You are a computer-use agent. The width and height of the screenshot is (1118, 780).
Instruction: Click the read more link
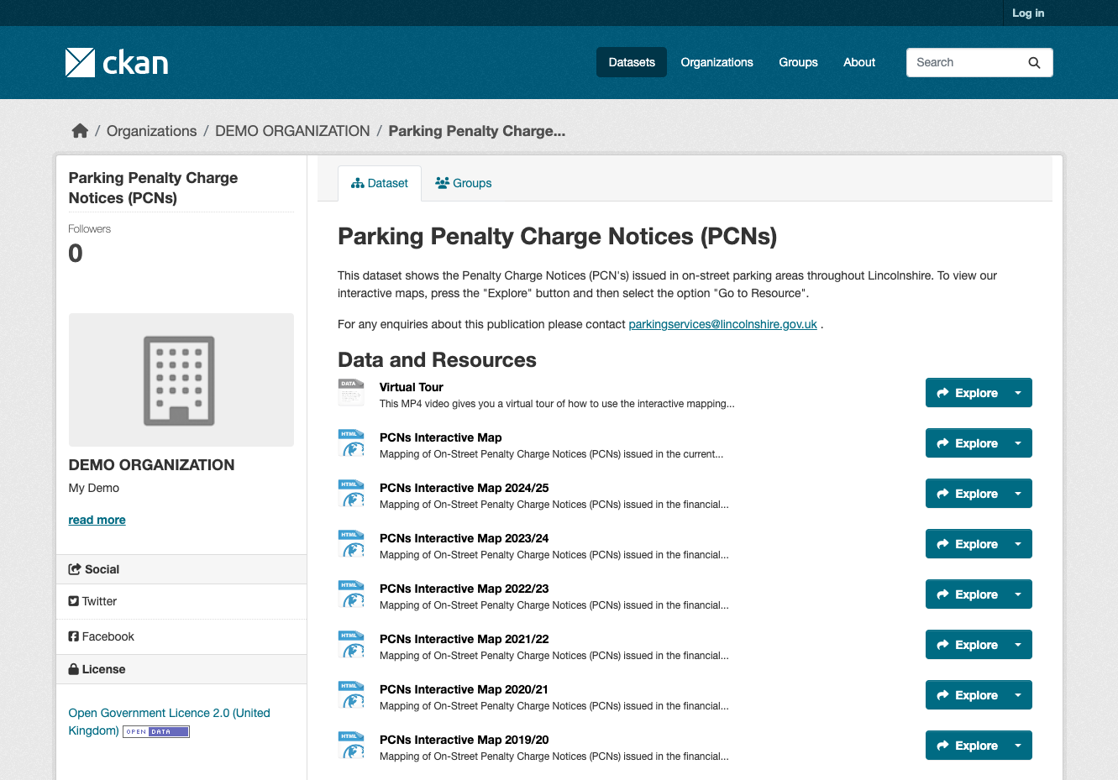point(97,520)
